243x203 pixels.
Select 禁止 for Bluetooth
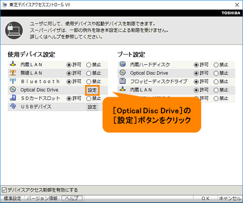click(88, 82)
